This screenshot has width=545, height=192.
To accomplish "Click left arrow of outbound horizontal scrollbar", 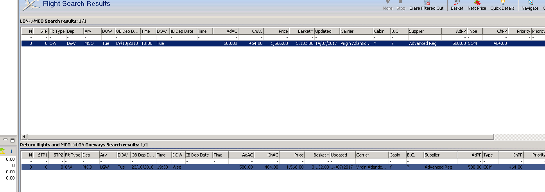I will (x=24, y=137).
